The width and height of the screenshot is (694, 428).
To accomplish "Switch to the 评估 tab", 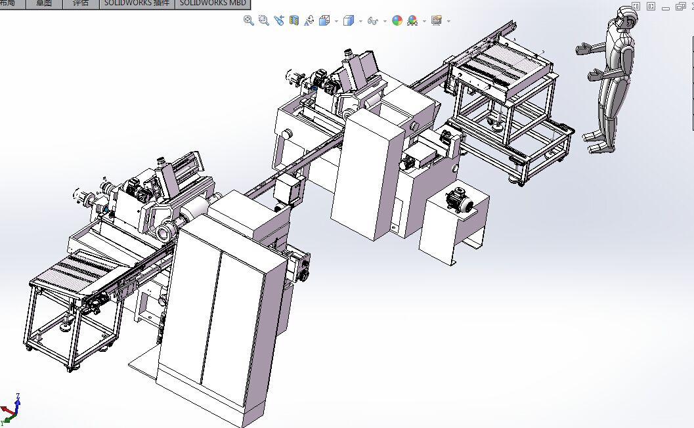I will pos(80,3).
